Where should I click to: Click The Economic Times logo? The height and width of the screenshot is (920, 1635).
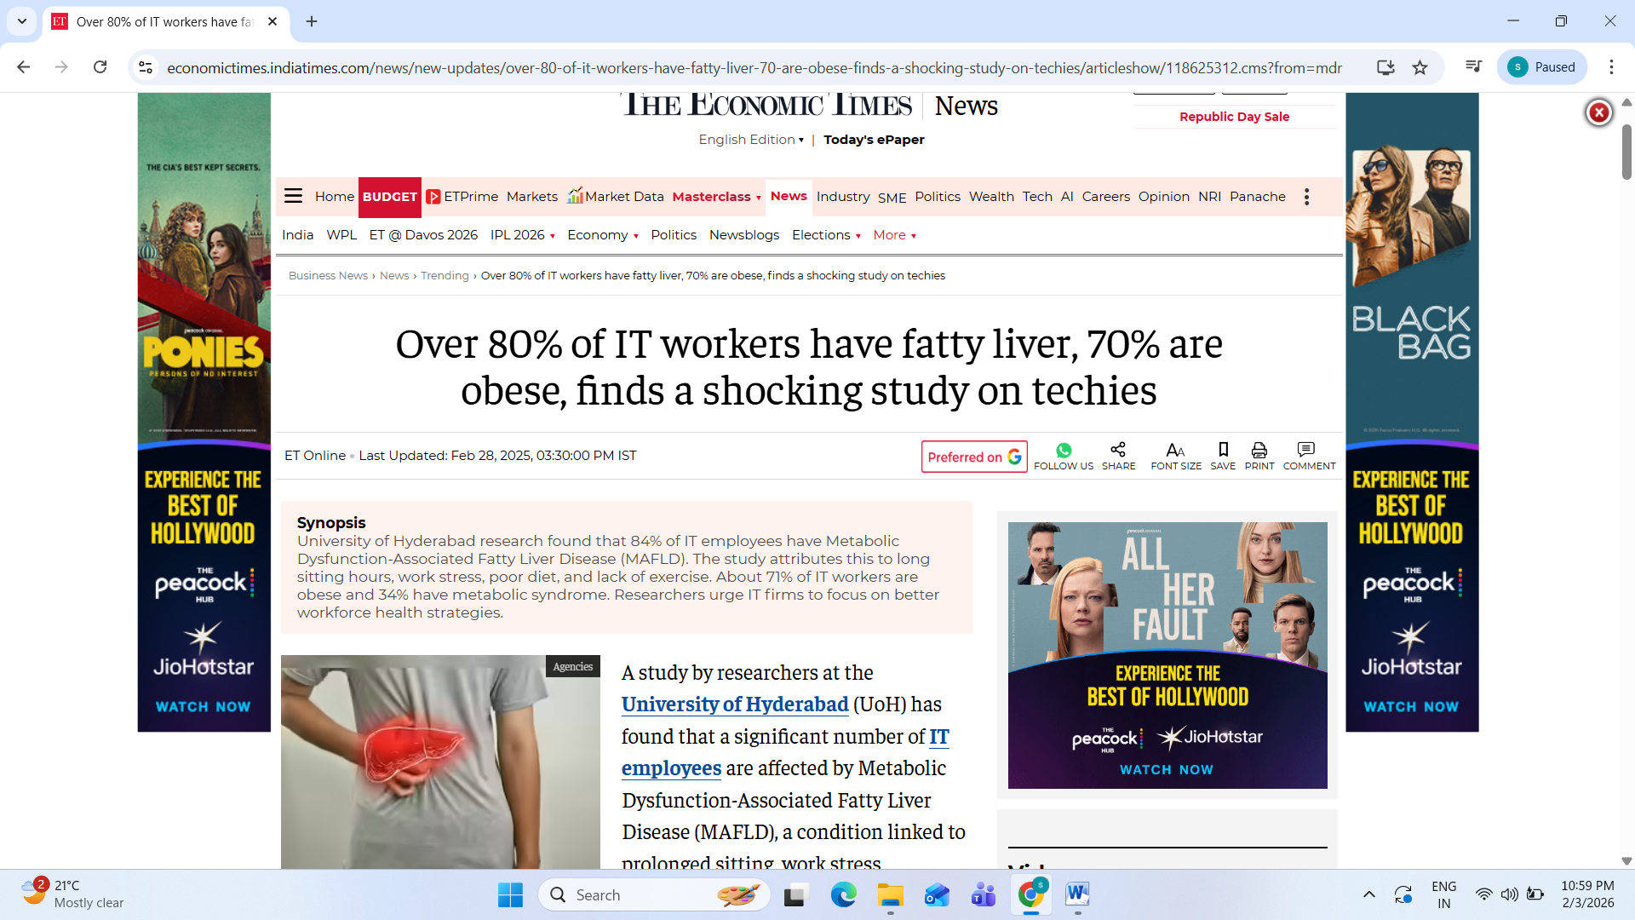pos(766,106)
